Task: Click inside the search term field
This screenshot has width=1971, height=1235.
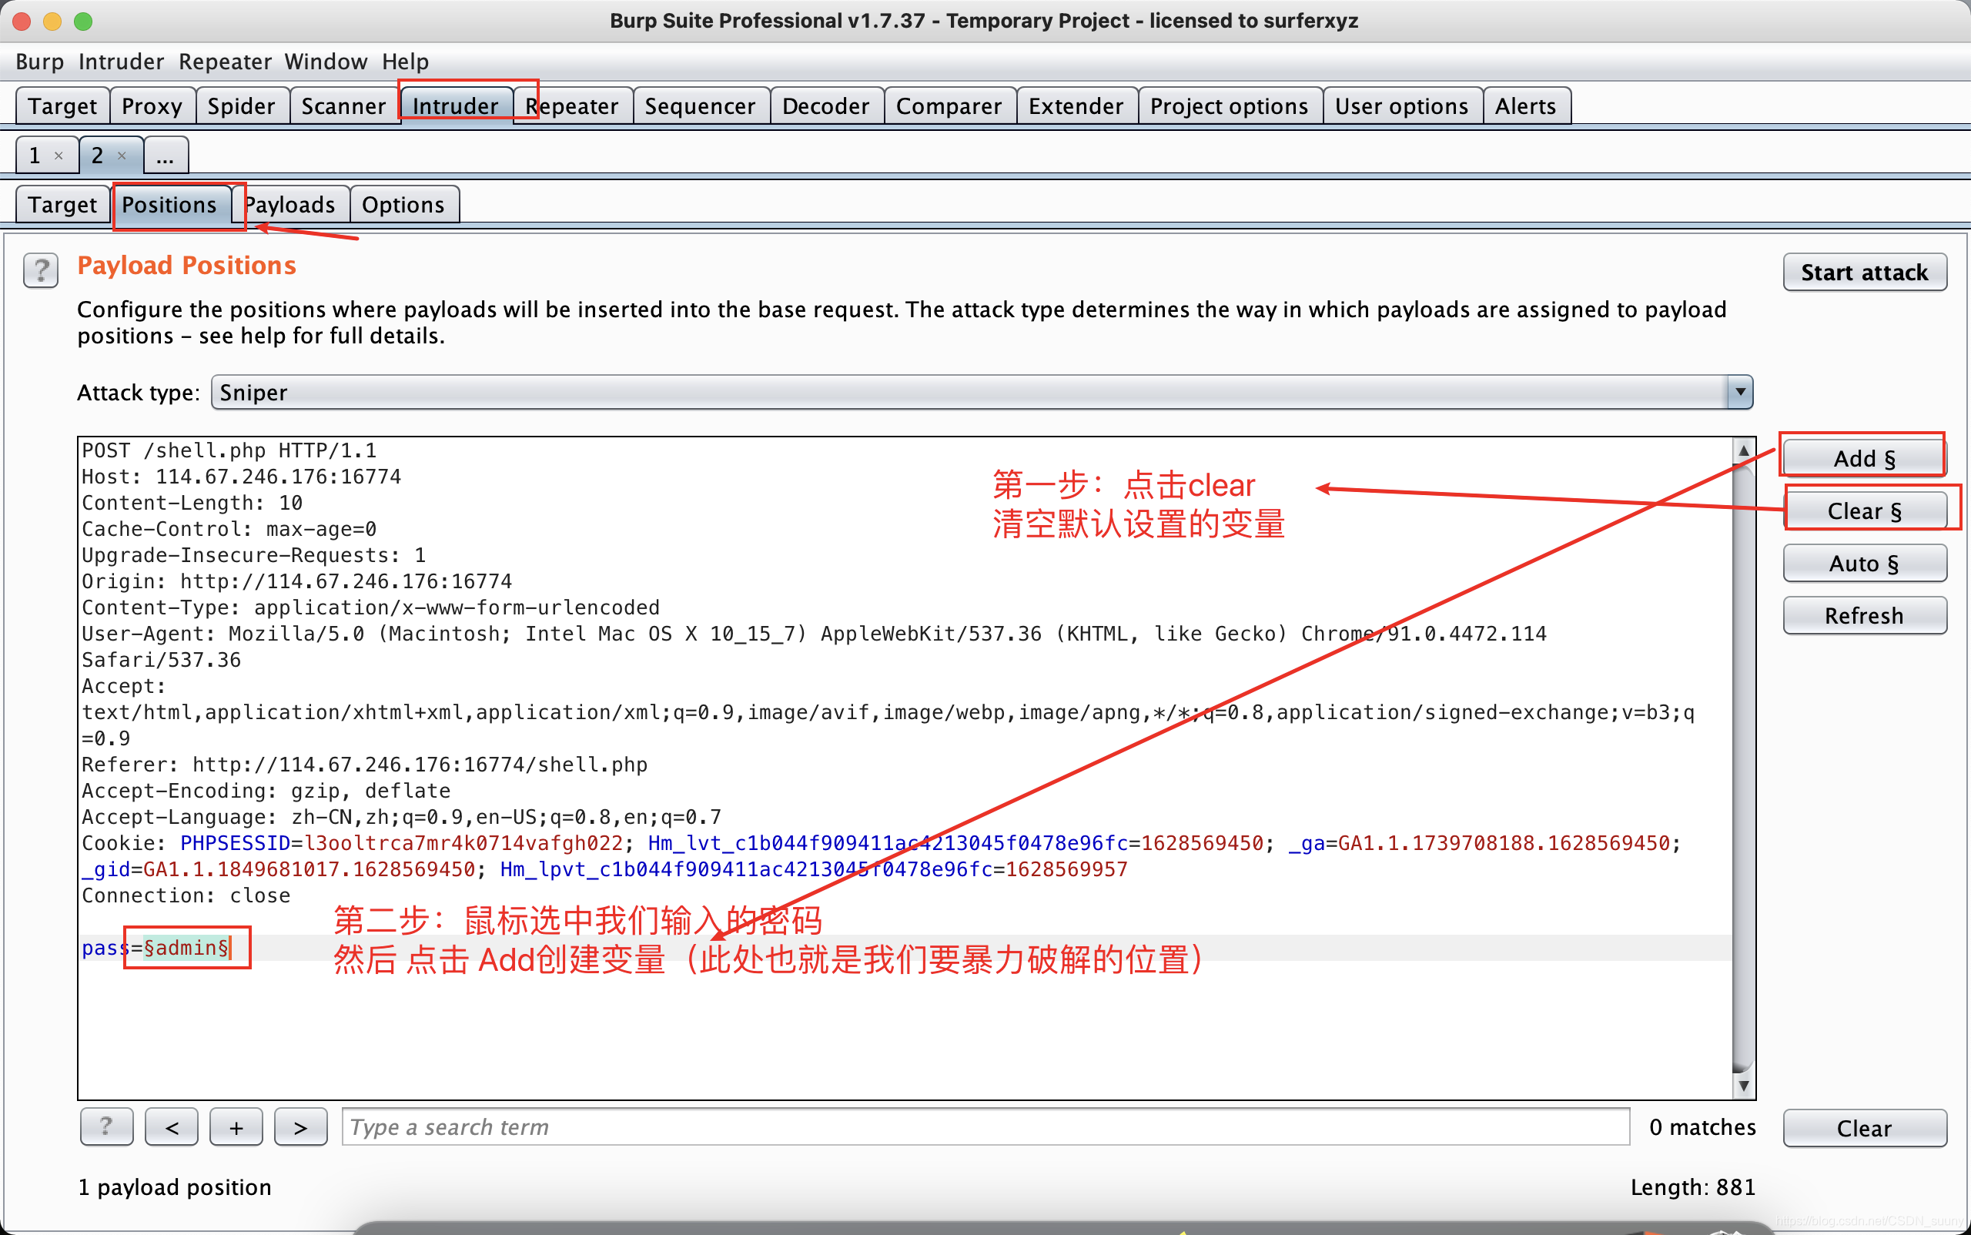Action: pyautogui.click(x=985, y=1127)
